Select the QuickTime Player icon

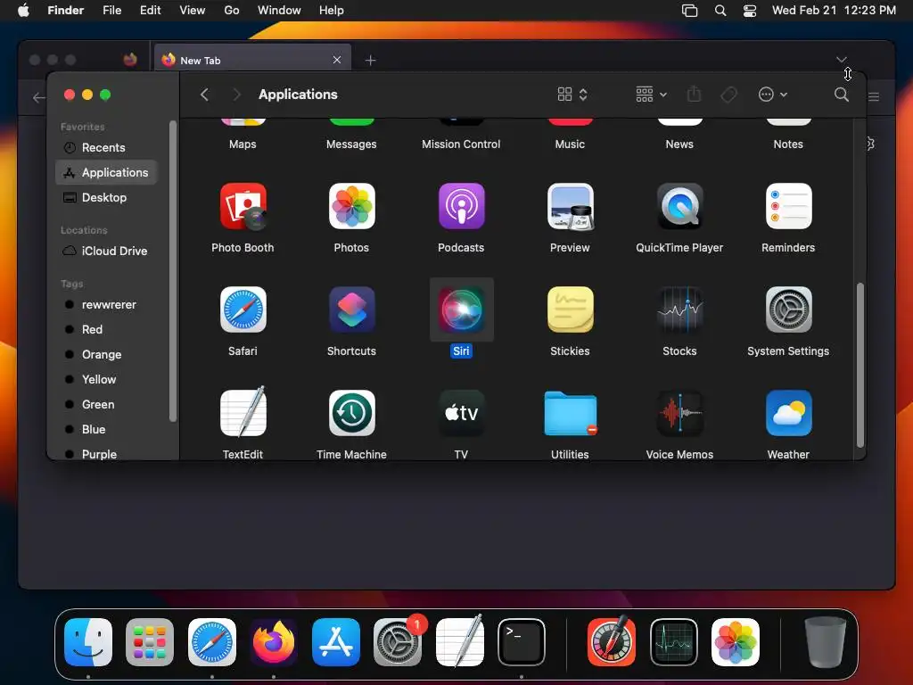[679, 206]
